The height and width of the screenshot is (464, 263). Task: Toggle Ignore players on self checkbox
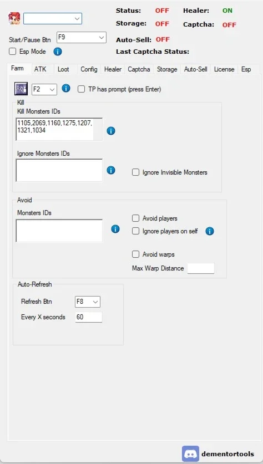135,231
